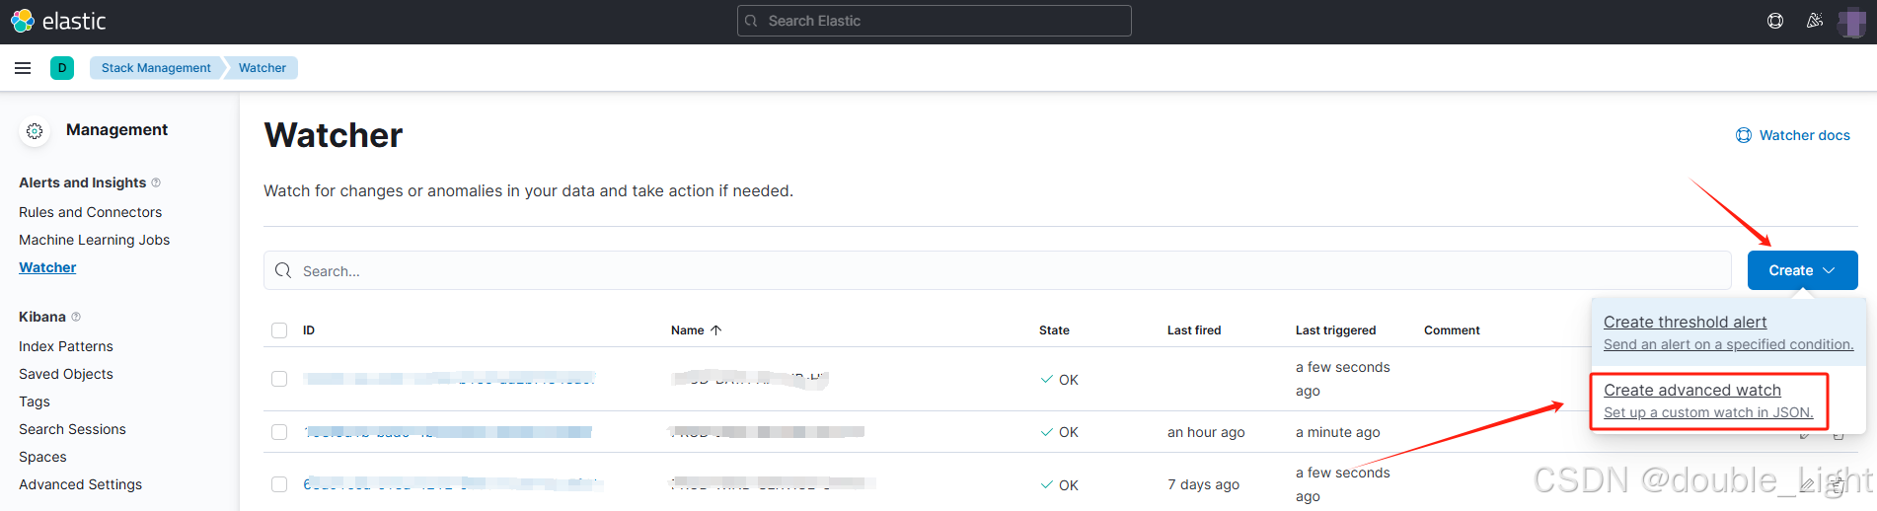Image resolution: width=1877 pixels, height=511 pixels.
Task: Click the Watcher breadcrumb
Action: pos(262,68)
